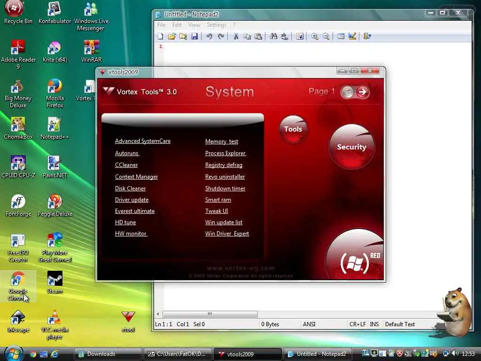Click the Redo icon in Notepad2 toolbar
The image size is (481, 361).
(221, 36)
